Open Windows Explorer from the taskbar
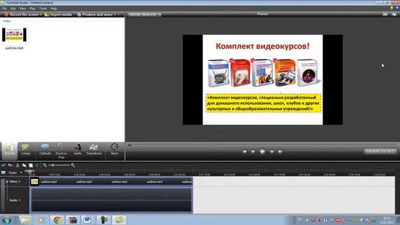400x225 pixels. [x=25, y=220]
